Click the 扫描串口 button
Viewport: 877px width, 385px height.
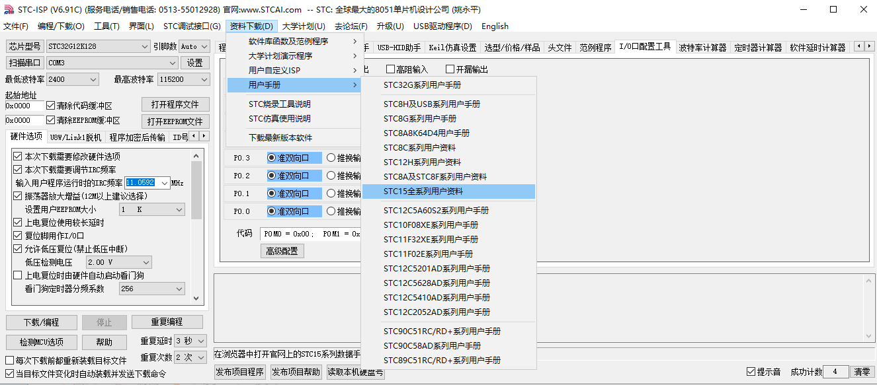point(24,63)
